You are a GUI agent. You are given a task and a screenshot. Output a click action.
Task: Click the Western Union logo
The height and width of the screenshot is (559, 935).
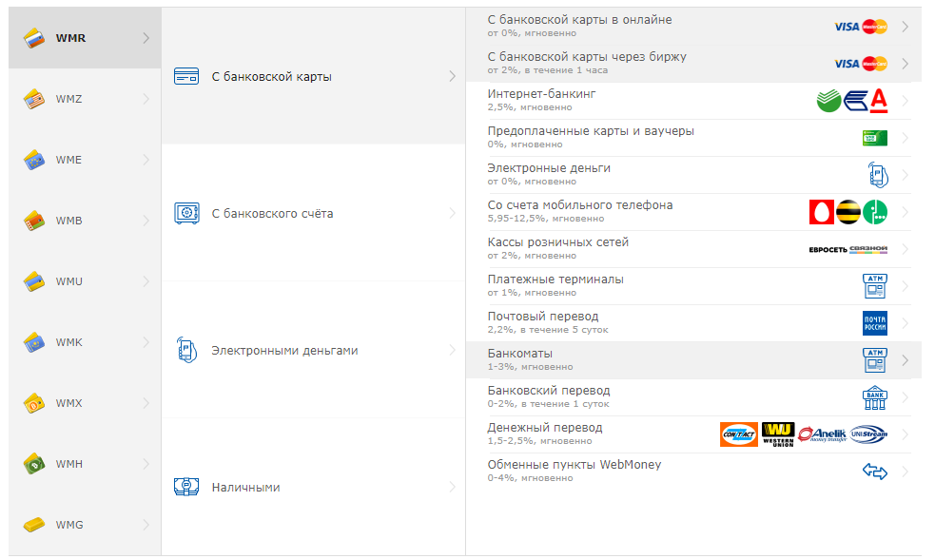point(778,434)
